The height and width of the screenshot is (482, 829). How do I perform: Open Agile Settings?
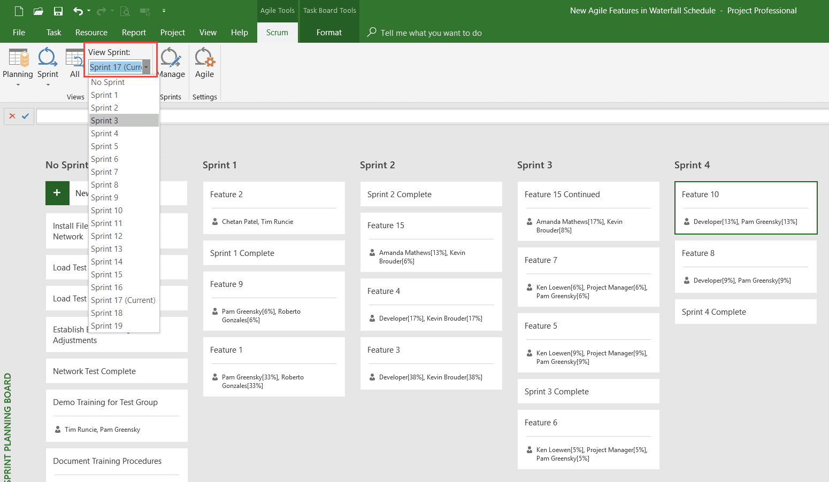pos(204,63)
